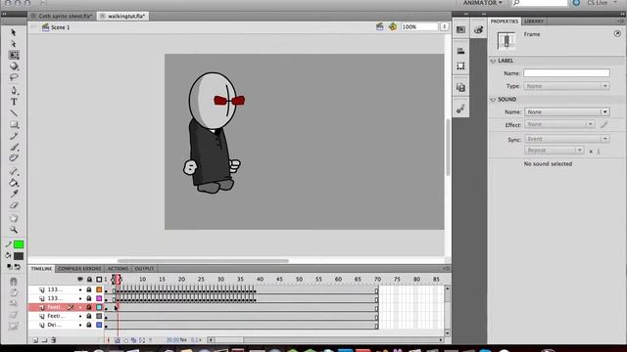Collapse the SOUND section
The height and width of the screenshot is (352, 627).
pyautogui.click(x=493, y=100)
